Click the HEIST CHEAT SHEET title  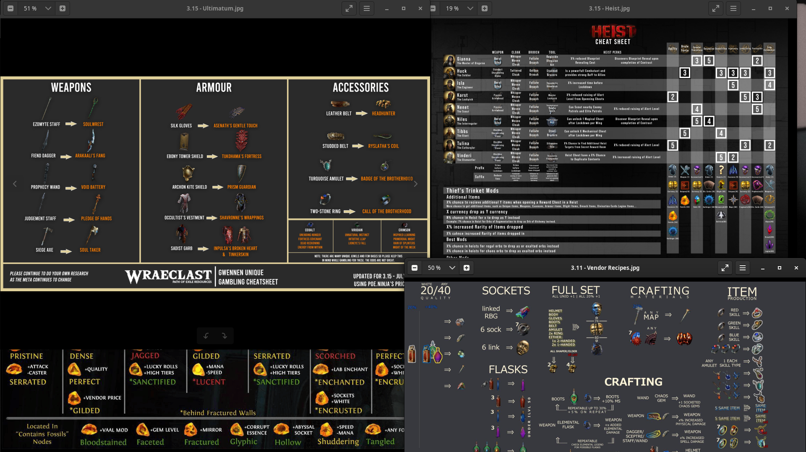(613, 34)
